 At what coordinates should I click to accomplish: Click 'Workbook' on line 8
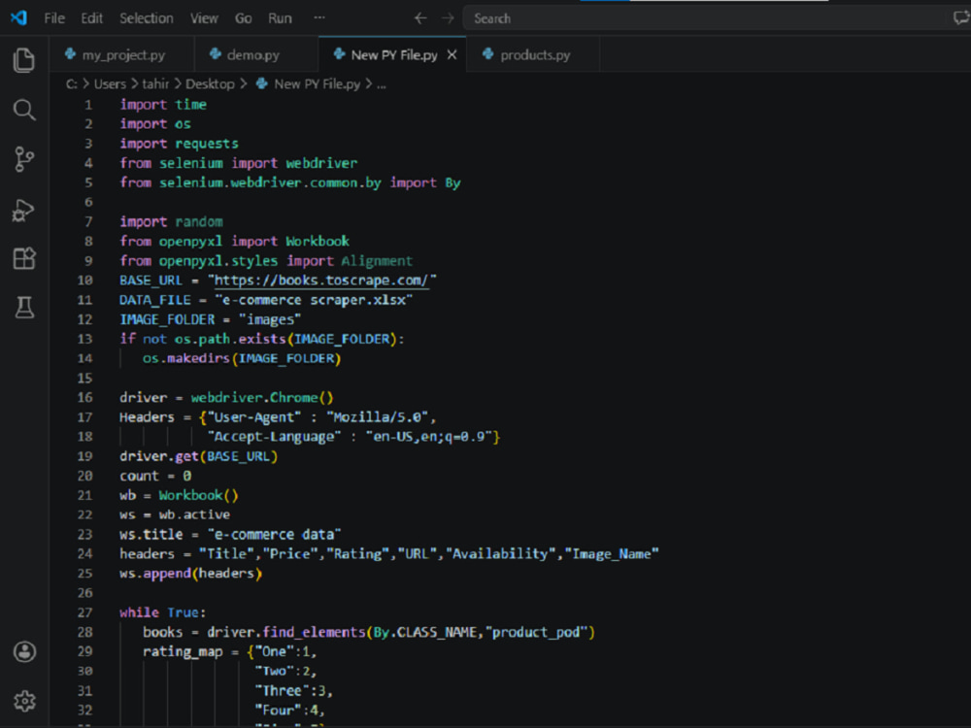318,242
